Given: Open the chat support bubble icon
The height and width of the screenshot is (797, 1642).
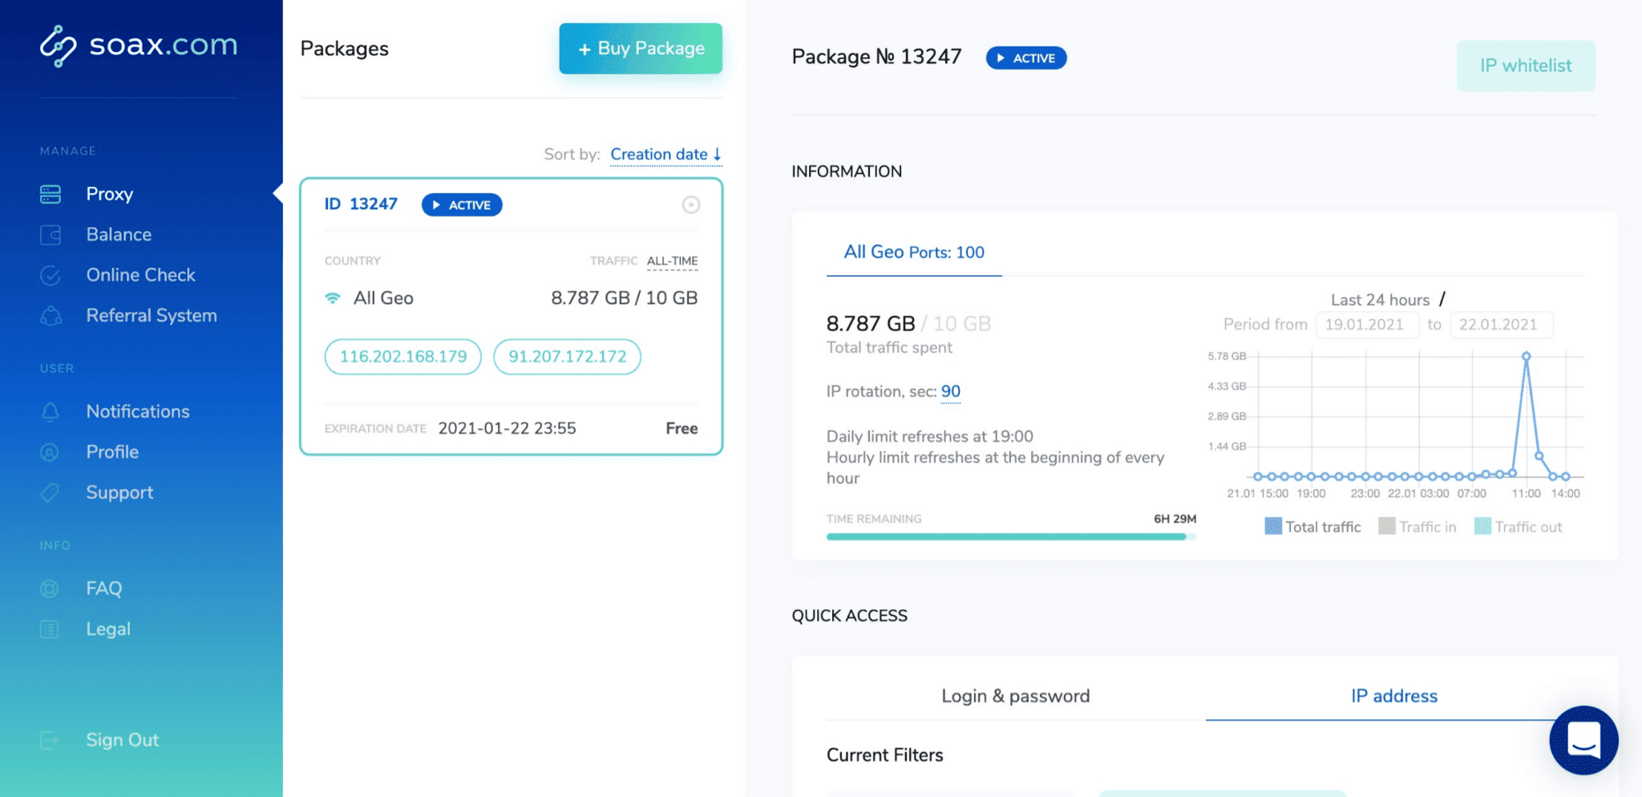Looking at the screenshot, I should click(1582, 740).
